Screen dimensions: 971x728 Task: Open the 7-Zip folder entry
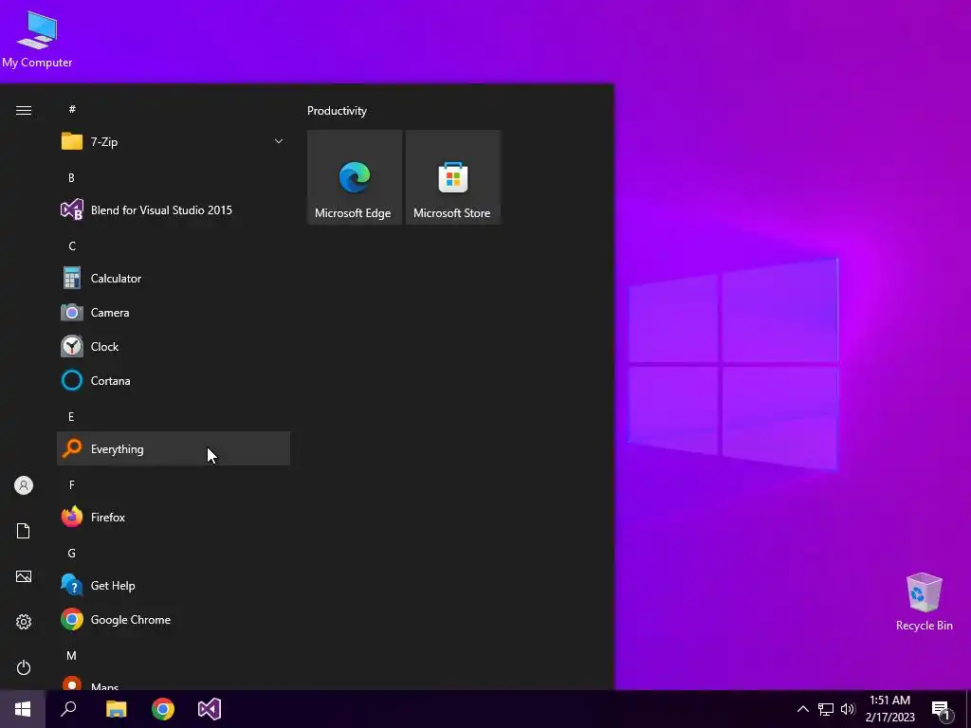tap(174, 142)
